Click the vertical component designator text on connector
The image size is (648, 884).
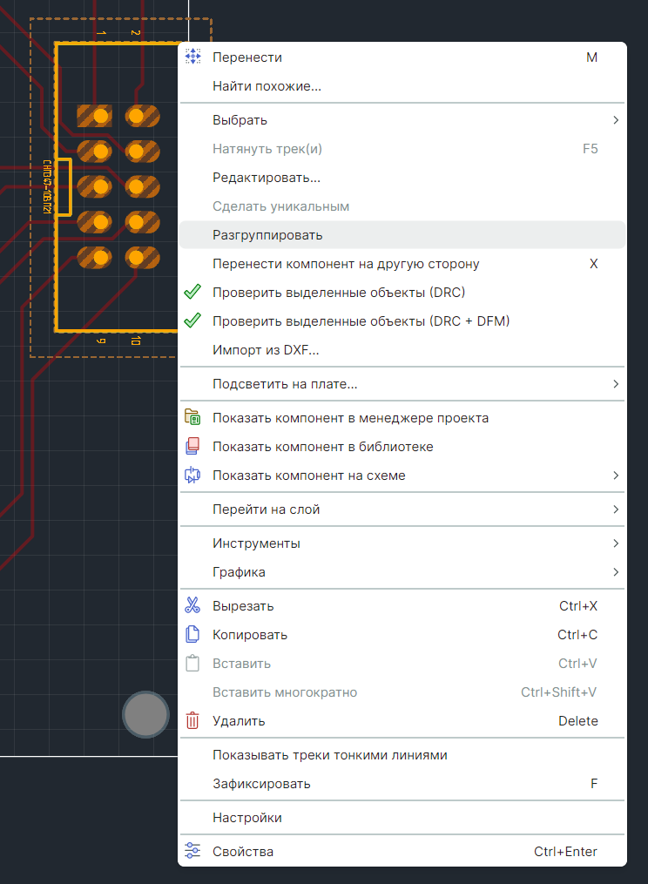point(47,186)
